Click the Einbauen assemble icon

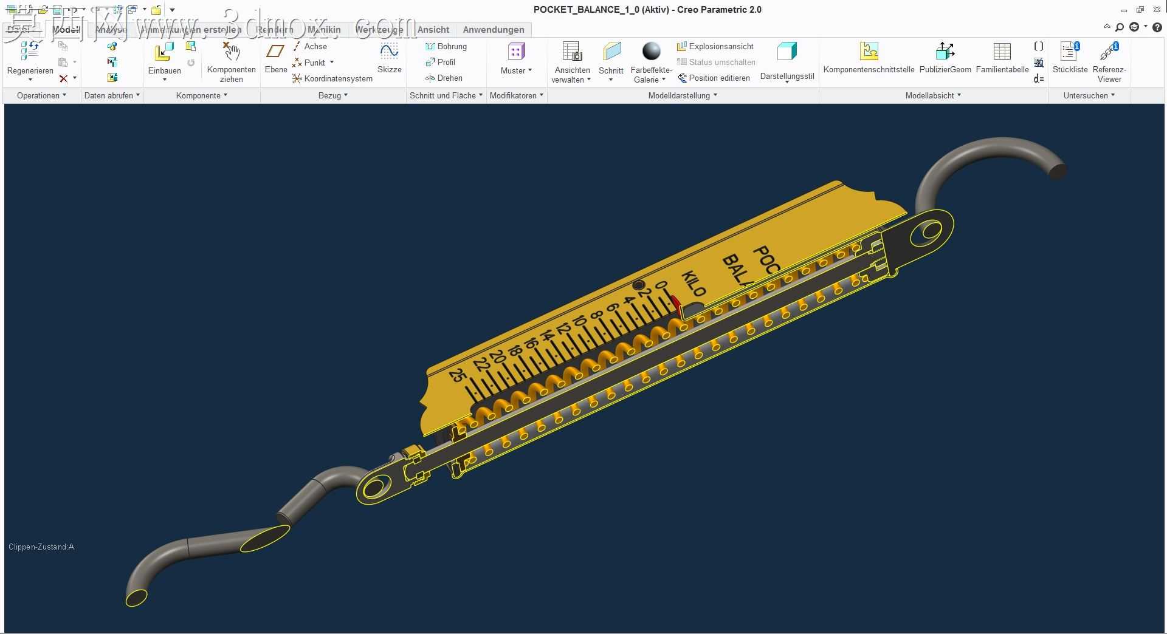pyautogui.click(x=164, y=52)
